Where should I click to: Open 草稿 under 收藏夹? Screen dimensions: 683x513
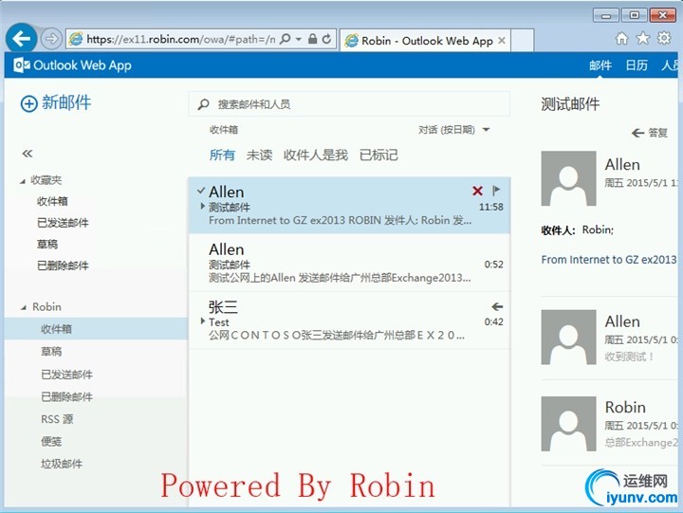(x=47, y=244)
